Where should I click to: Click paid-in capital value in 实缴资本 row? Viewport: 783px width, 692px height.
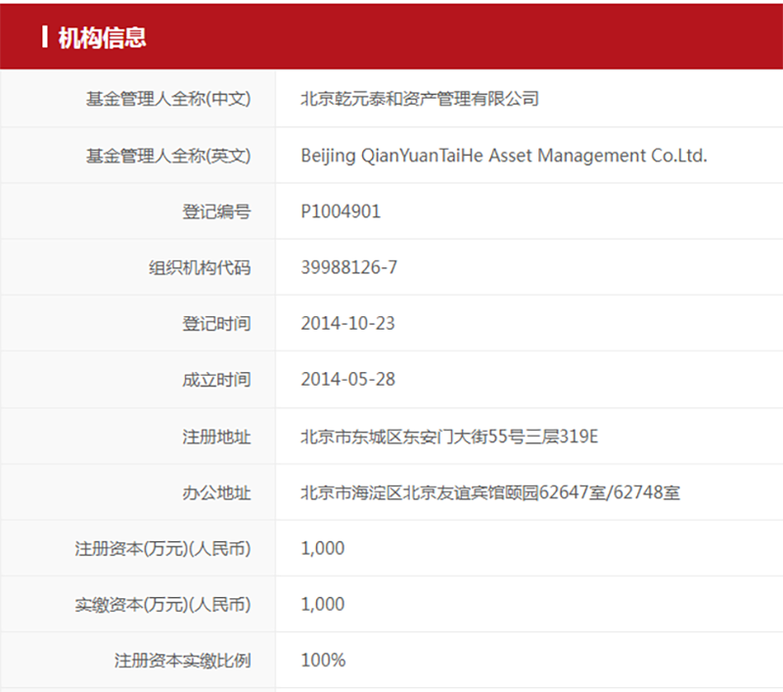tap(323, 604)
